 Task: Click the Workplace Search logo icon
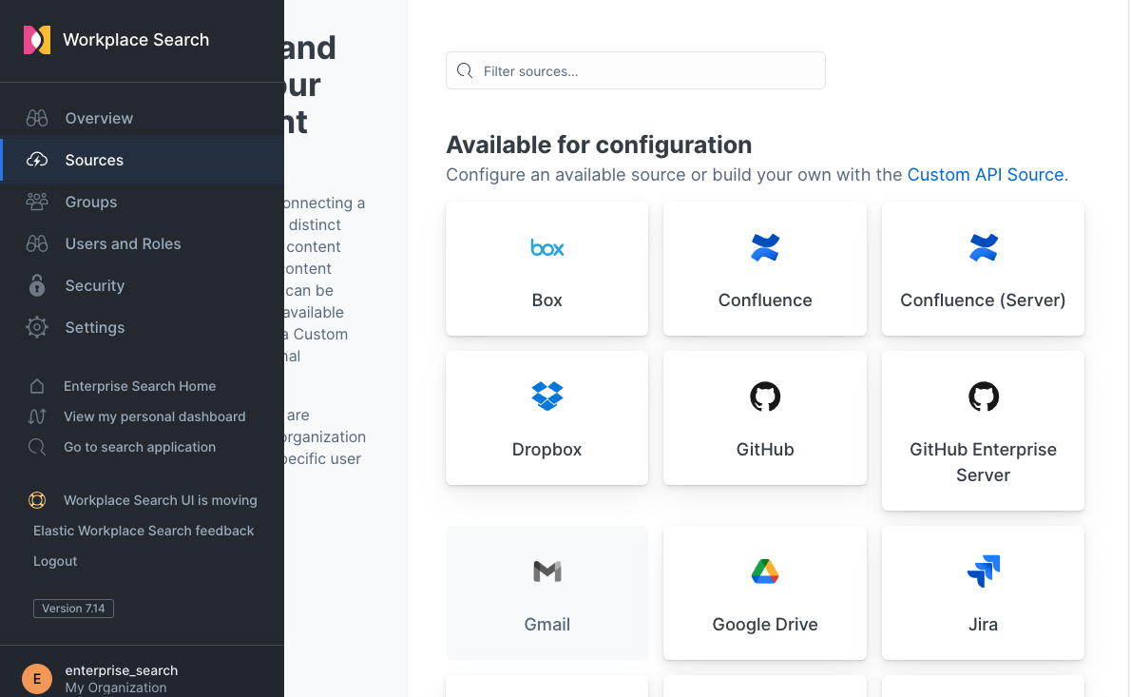(x=36, y=40)
